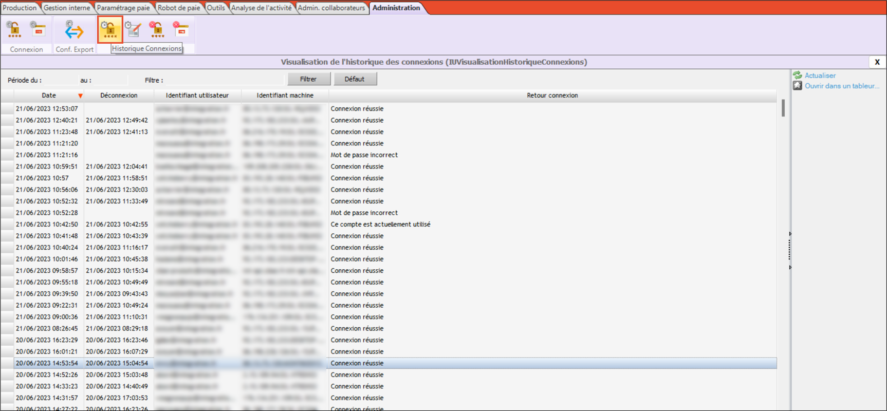The height and width of the screenshot is (411, 887).
Task: Click the red-cross window icon
Action: tap(180, 30)
